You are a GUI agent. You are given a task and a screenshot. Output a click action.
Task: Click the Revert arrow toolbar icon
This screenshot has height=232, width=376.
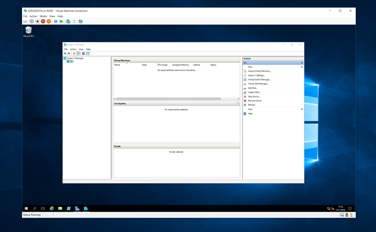(74, 22)
